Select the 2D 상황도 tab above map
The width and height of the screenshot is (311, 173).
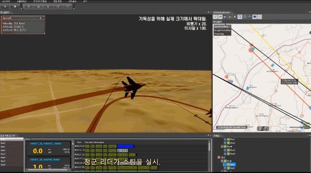(218, 22)
